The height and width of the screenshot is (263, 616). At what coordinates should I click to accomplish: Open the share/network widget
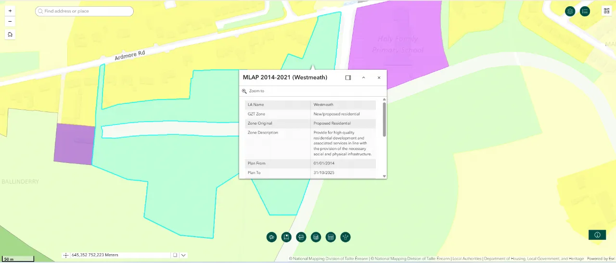click(346, 237)
